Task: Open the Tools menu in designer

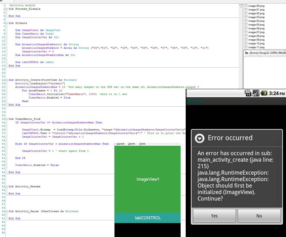Action: click(x=142, y=144)
